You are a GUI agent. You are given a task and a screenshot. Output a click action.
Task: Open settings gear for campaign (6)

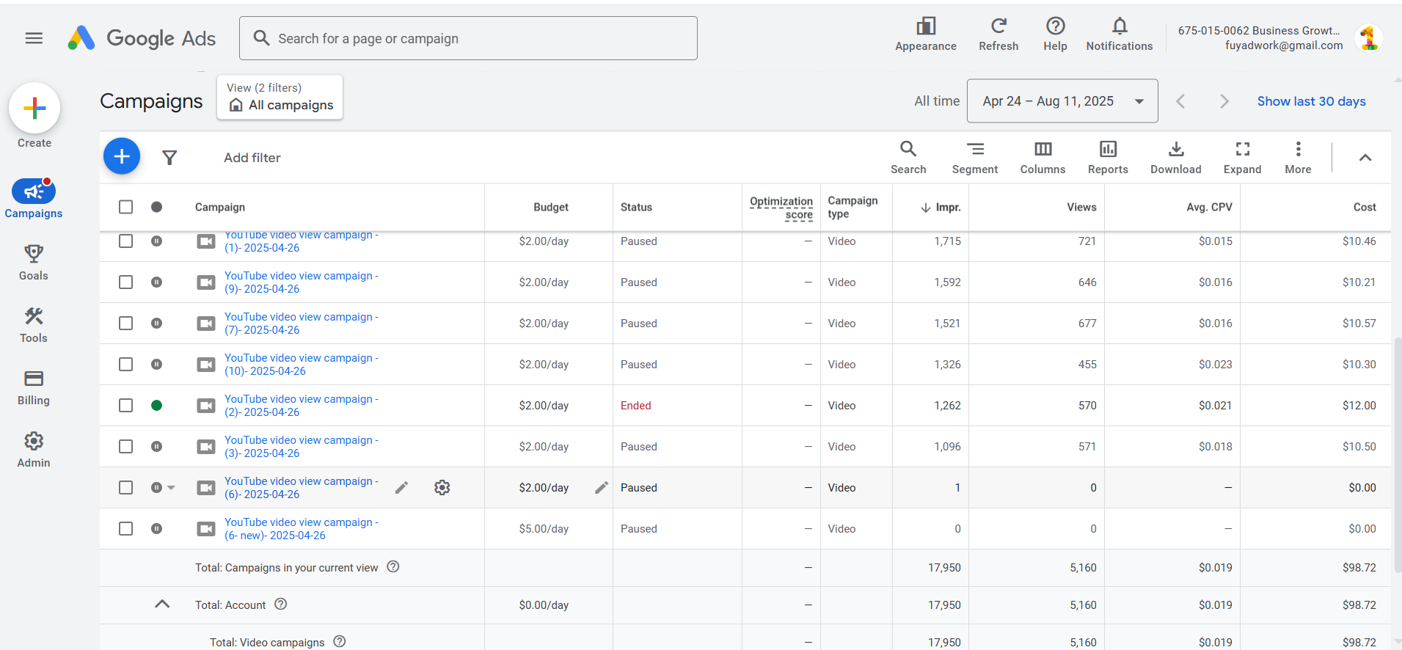[442, 488]
